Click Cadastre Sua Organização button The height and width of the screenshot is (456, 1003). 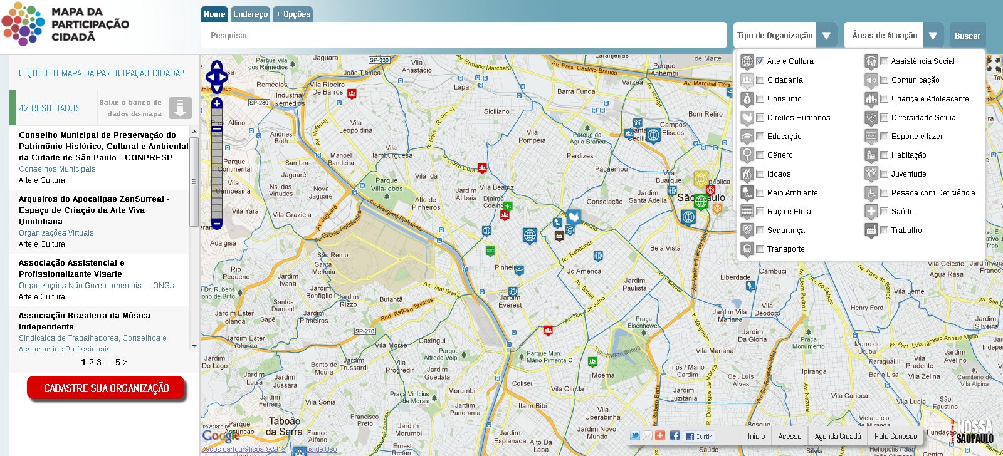106,388
